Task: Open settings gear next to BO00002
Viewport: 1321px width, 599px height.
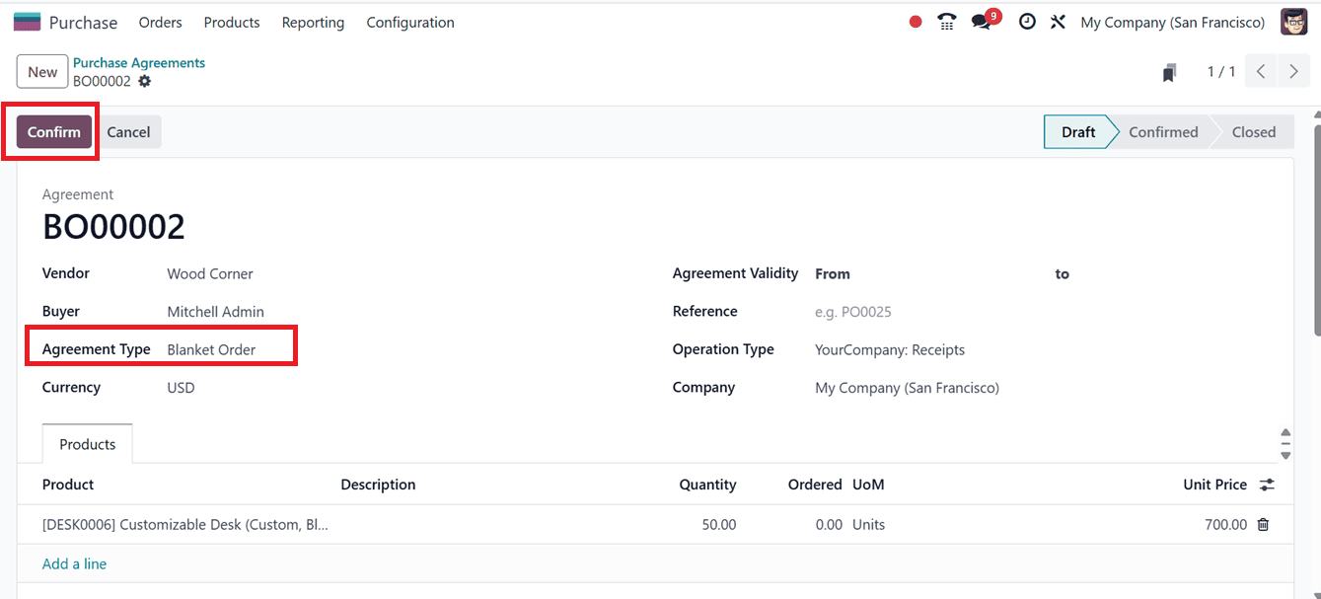Action: tap(144, 83)
